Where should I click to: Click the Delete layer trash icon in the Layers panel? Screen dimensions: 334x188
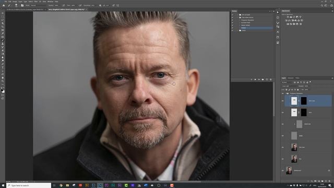[x=329, y=181]
